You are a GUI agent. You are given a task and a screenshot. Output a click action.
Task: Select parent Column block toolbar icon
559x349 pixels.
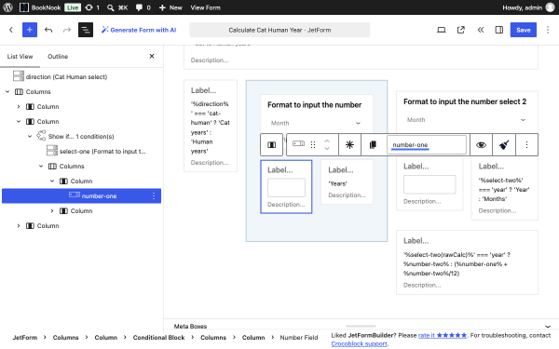pyautogui.click(x=272, y=144)
